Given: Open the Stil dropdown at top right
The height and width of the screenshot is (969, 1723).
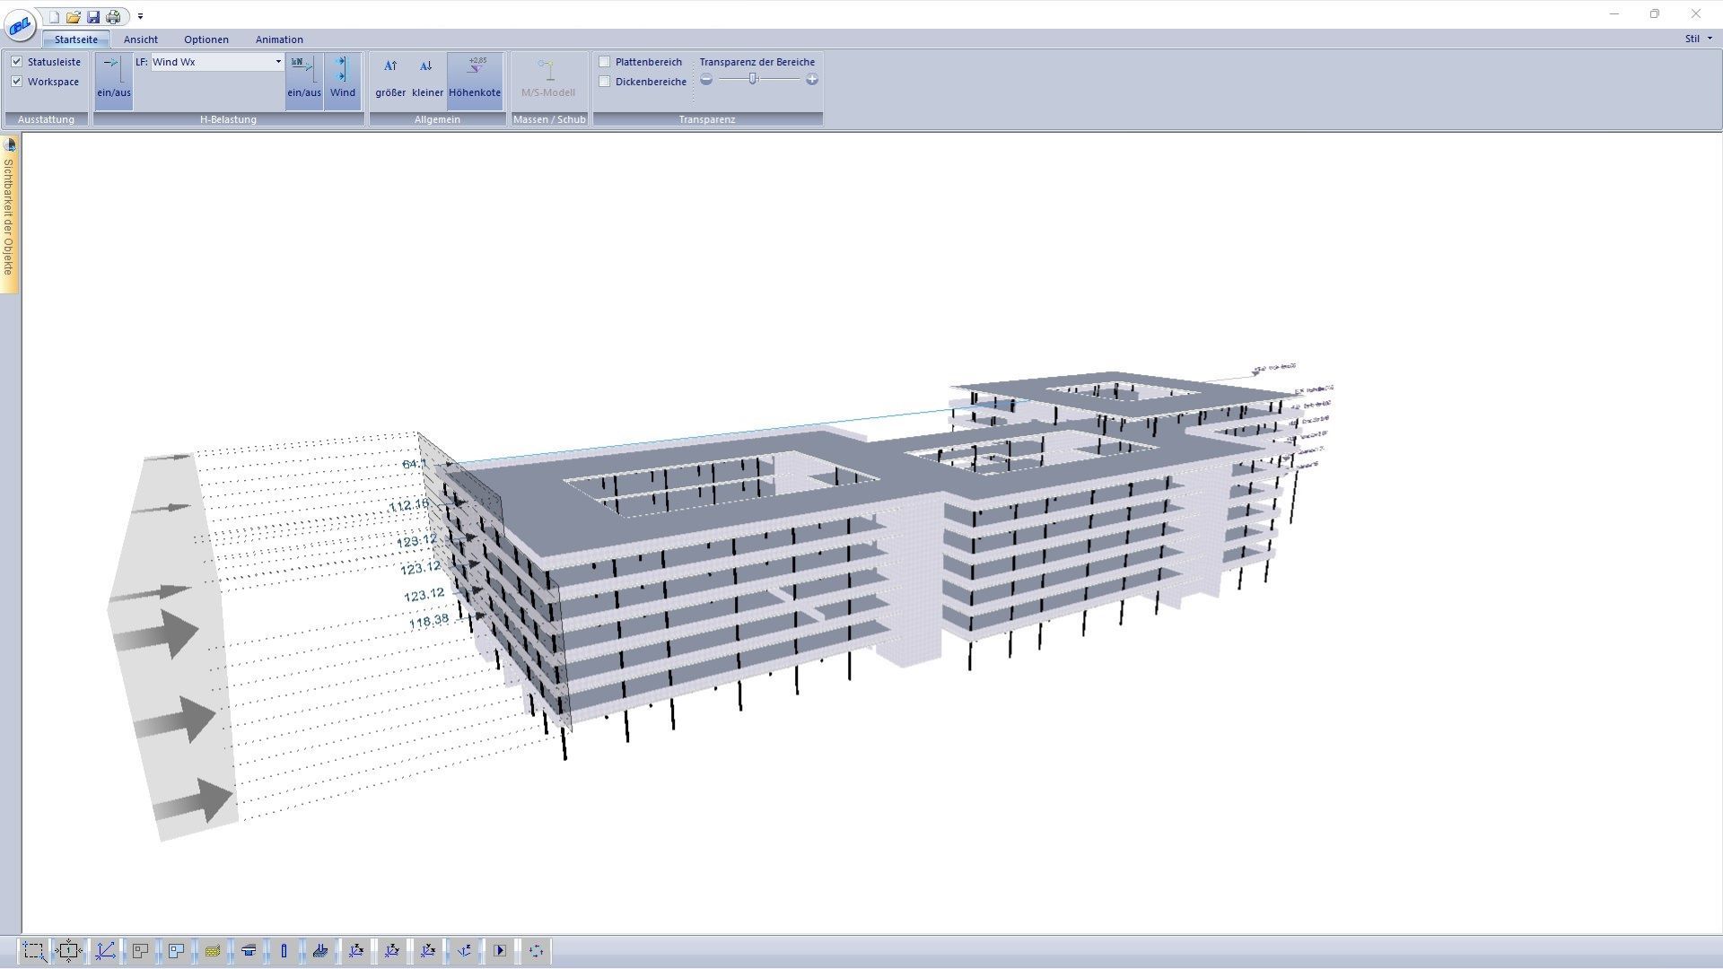Looking at the screenshot, I should coord(1696,39).
